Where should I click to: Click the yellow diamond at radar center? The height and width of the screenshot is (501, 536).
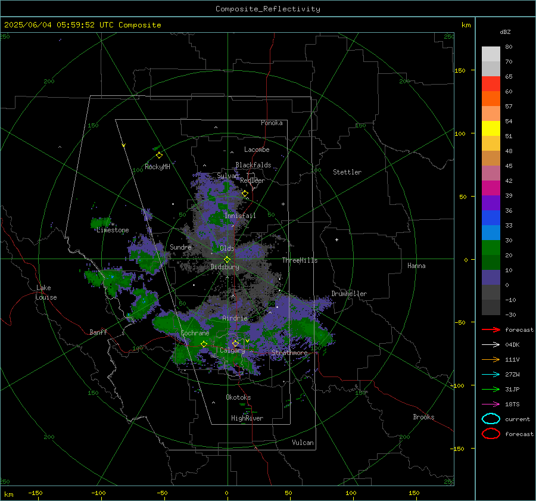(227, 260)
